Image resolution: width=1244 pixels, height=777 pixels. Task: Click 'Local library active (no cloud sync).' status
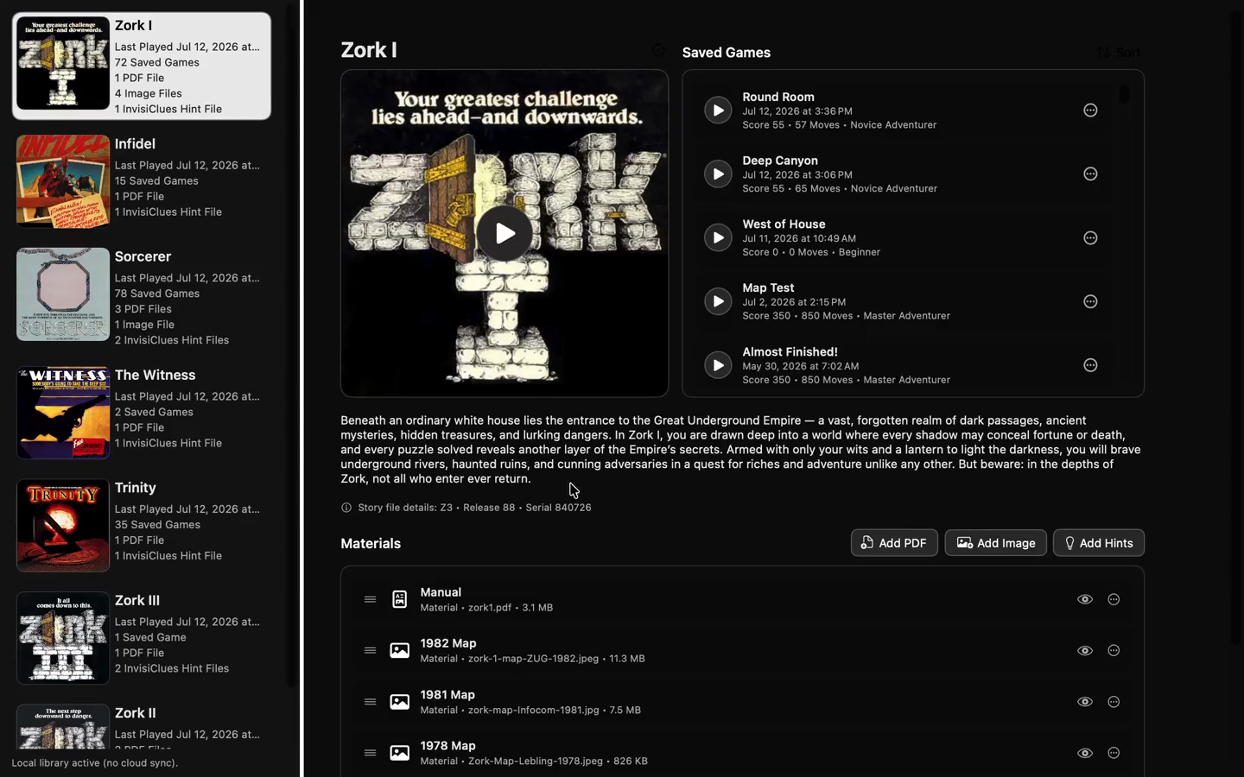tap(95, 763)
